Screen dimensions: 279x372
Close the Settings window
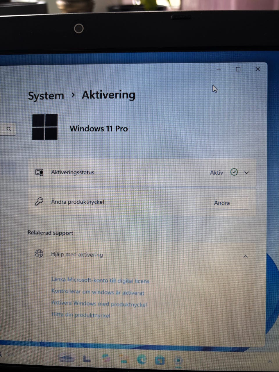point(257,69)
